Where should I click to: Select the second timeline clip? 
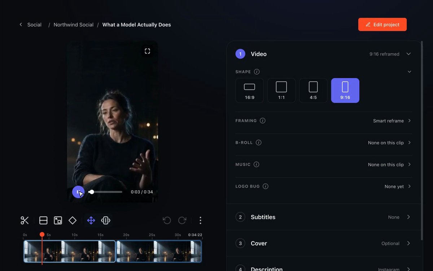coord(159,251)
